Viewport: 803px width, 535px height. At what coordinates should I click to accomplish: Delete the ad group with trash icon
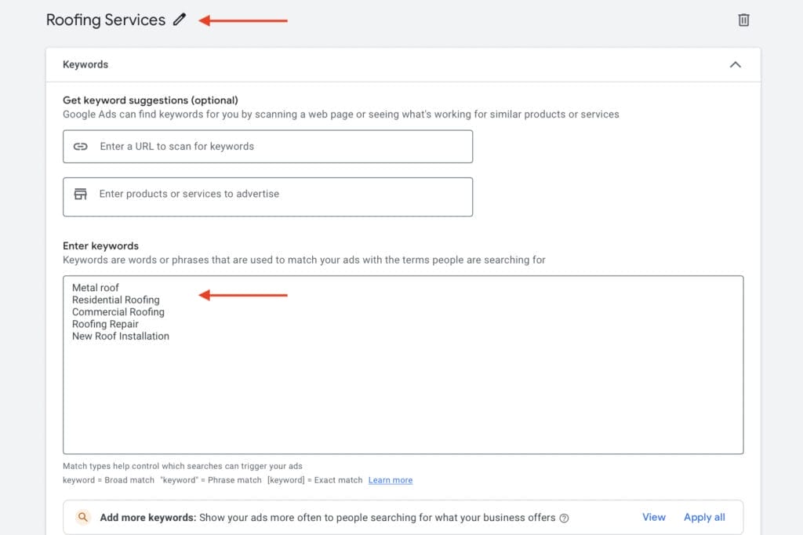743,20
